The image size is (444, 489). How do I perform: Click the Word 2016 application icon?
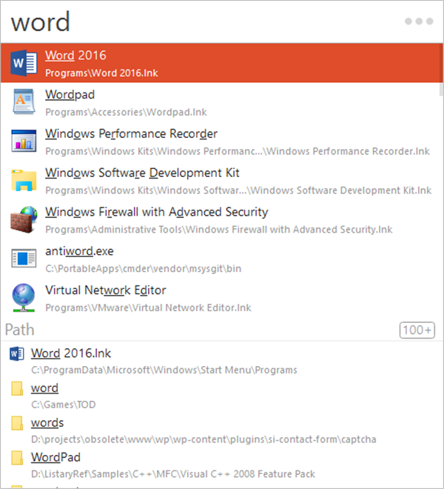[x=24, y=63]
